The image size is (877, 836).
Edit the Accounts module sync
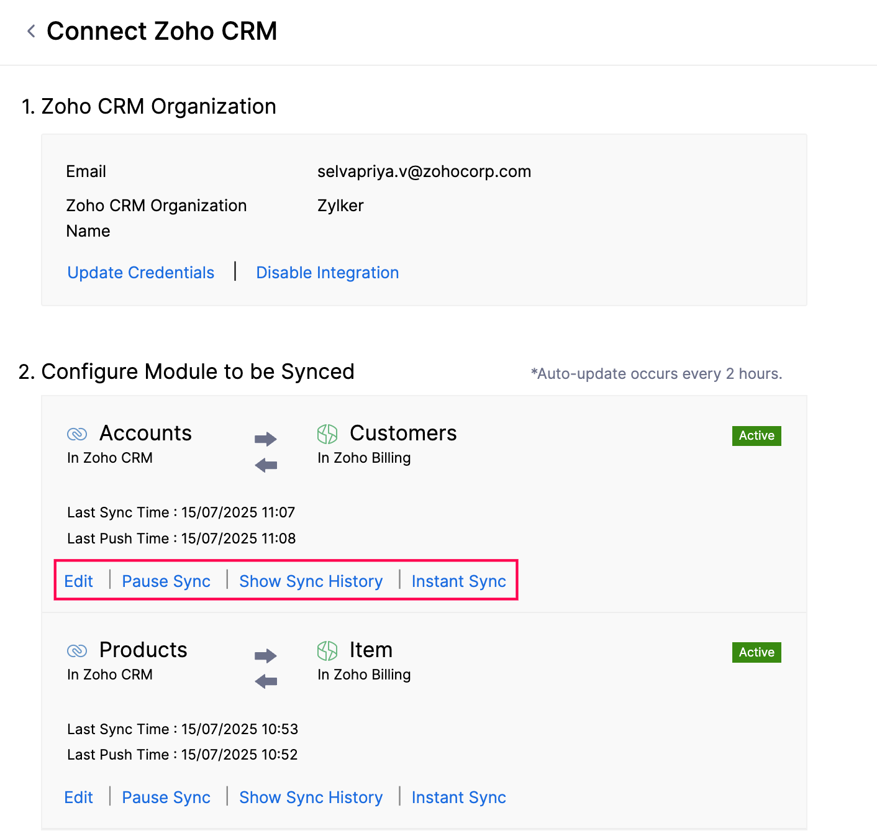pyautogui.click(x=79, y=581)
